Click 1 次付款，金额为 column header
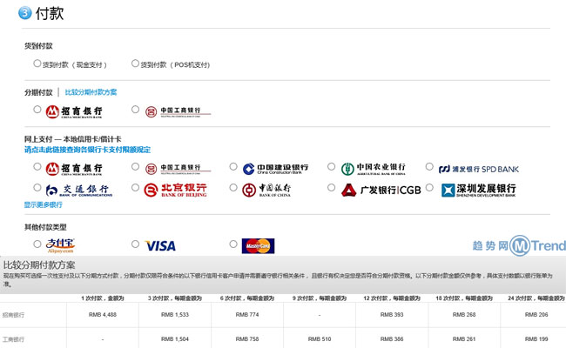 click(x=103, y=298)
